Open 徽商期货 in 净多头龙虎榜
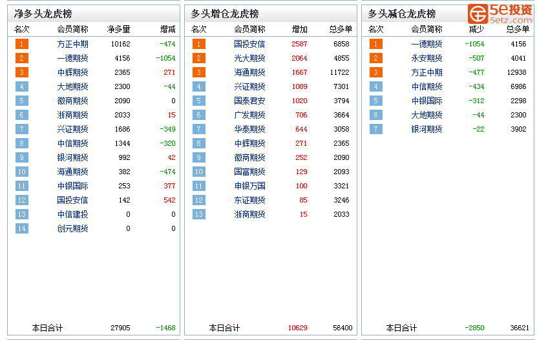 coord(72,101)
